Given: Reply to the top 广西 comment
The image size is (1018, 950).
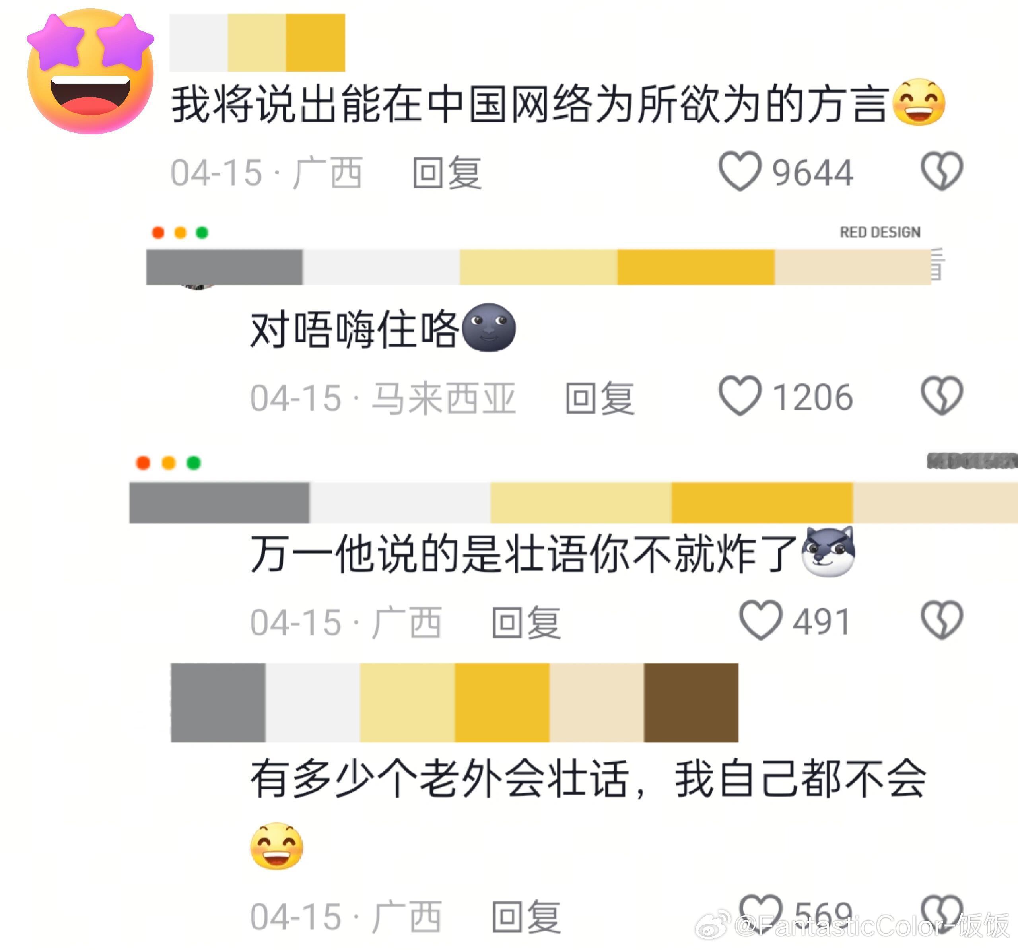Looking at the screenshot, I should 447,173.
